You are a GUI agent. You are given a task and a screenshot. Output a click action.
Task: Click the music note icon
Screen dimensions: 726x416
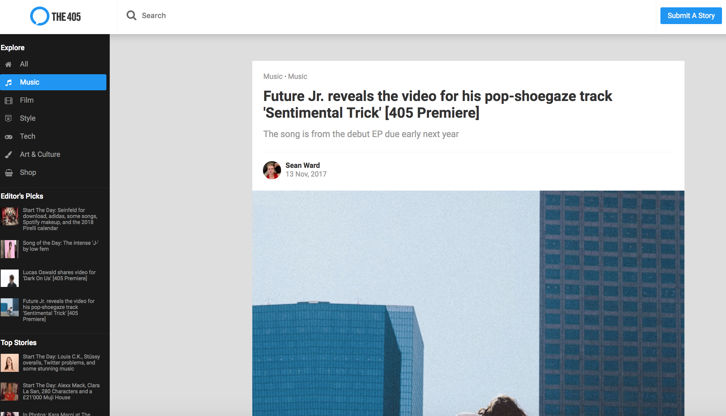pos(9,82)
